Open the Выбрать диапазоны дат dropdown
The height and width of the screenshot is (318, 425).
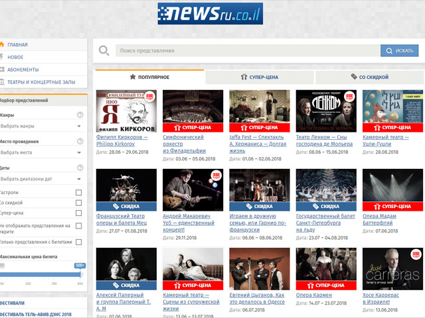[x=41, y=179]
